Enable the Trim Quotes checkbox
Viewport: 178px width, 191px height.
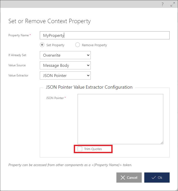(x=80, y=149)
